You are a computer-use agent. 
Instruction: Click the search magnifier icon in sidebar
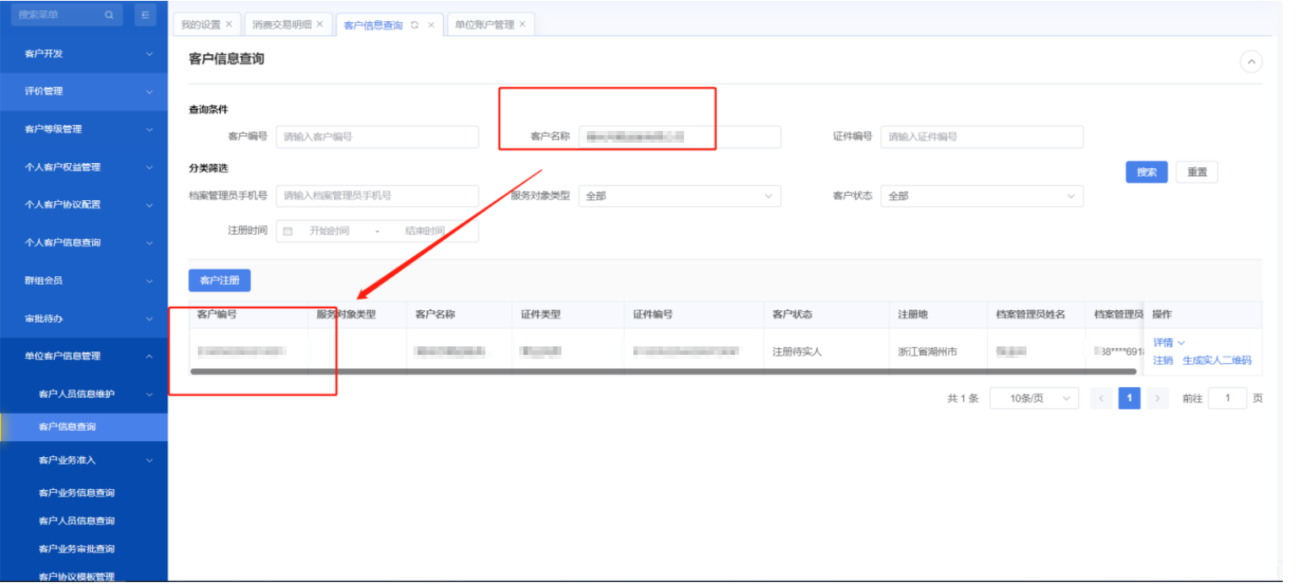(x=109, y=15)
